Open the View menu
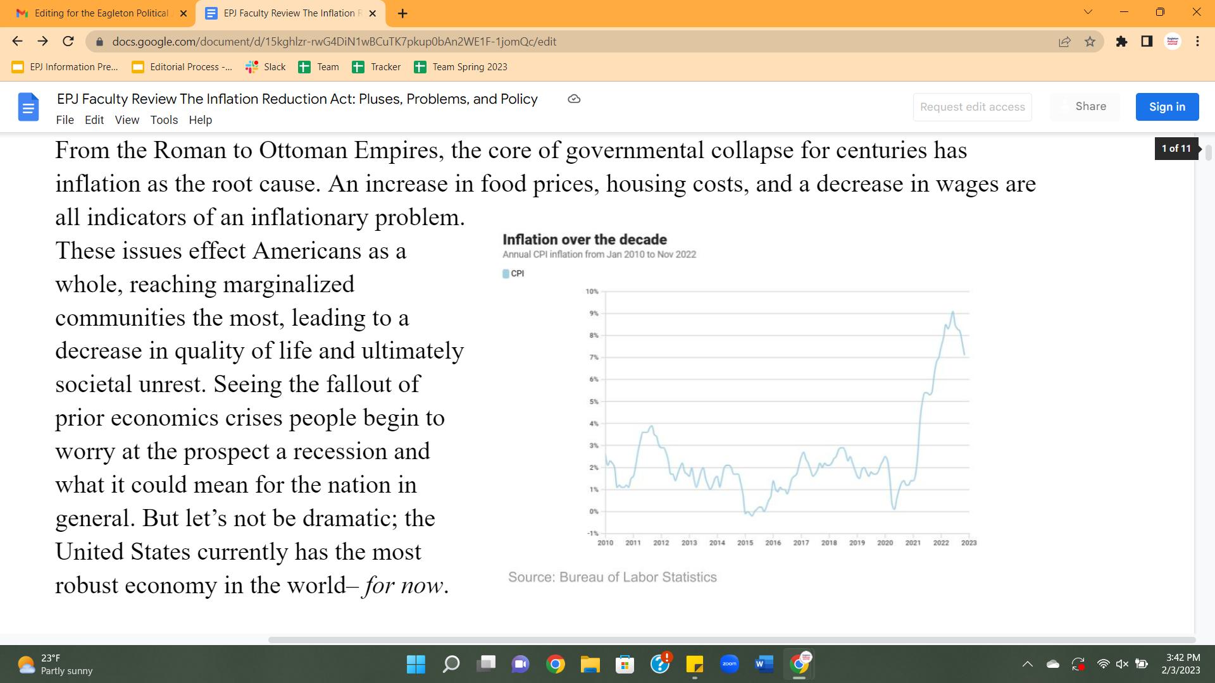The image size is (1215, 683). [127, 120]
